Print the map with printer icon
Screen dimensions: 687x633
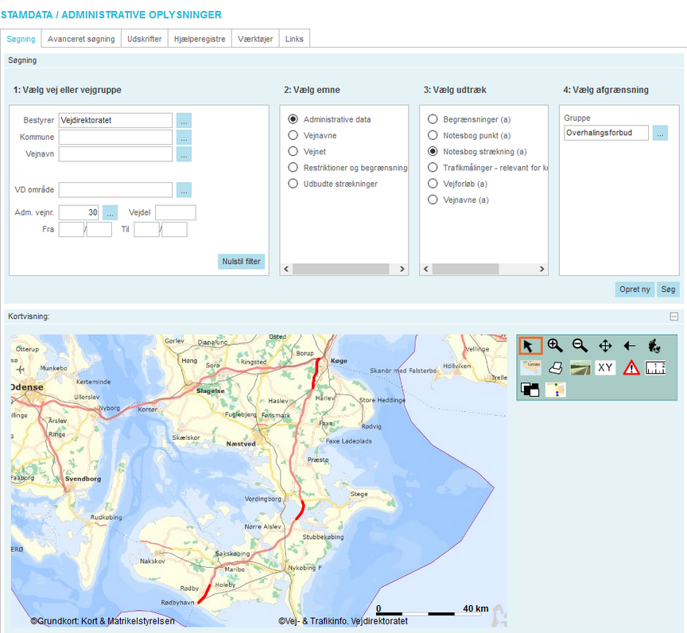coord(555,367)
